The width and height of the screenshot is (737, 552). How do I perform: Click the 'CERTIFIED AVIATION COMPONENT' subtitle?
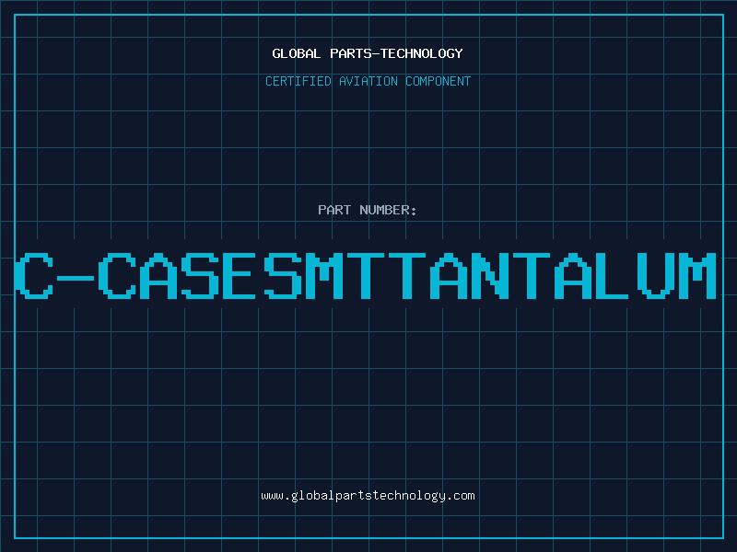point(368,81)
